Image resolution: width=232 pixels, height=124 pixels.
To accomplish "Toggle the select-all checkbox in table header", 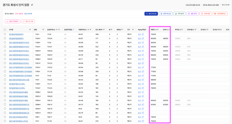I will (x=5, y=30).
